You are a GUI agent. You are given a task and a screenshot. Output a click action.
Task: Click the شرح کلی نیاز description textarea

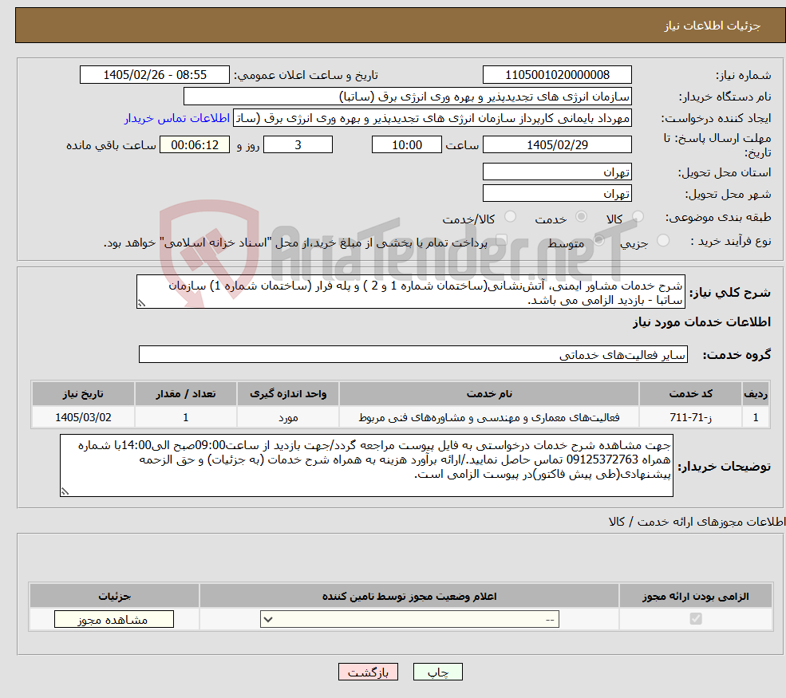point(410,292)
